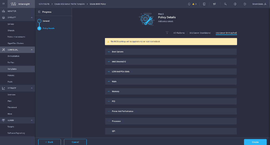The image size is (270, 145).
Task: Select the UCS Server (FI-Attached) tab
Action: click(226, 33)
